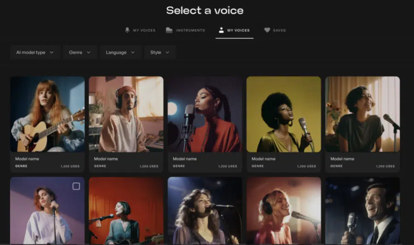Select the blonde singer wearing headphones card

[283, 210]
